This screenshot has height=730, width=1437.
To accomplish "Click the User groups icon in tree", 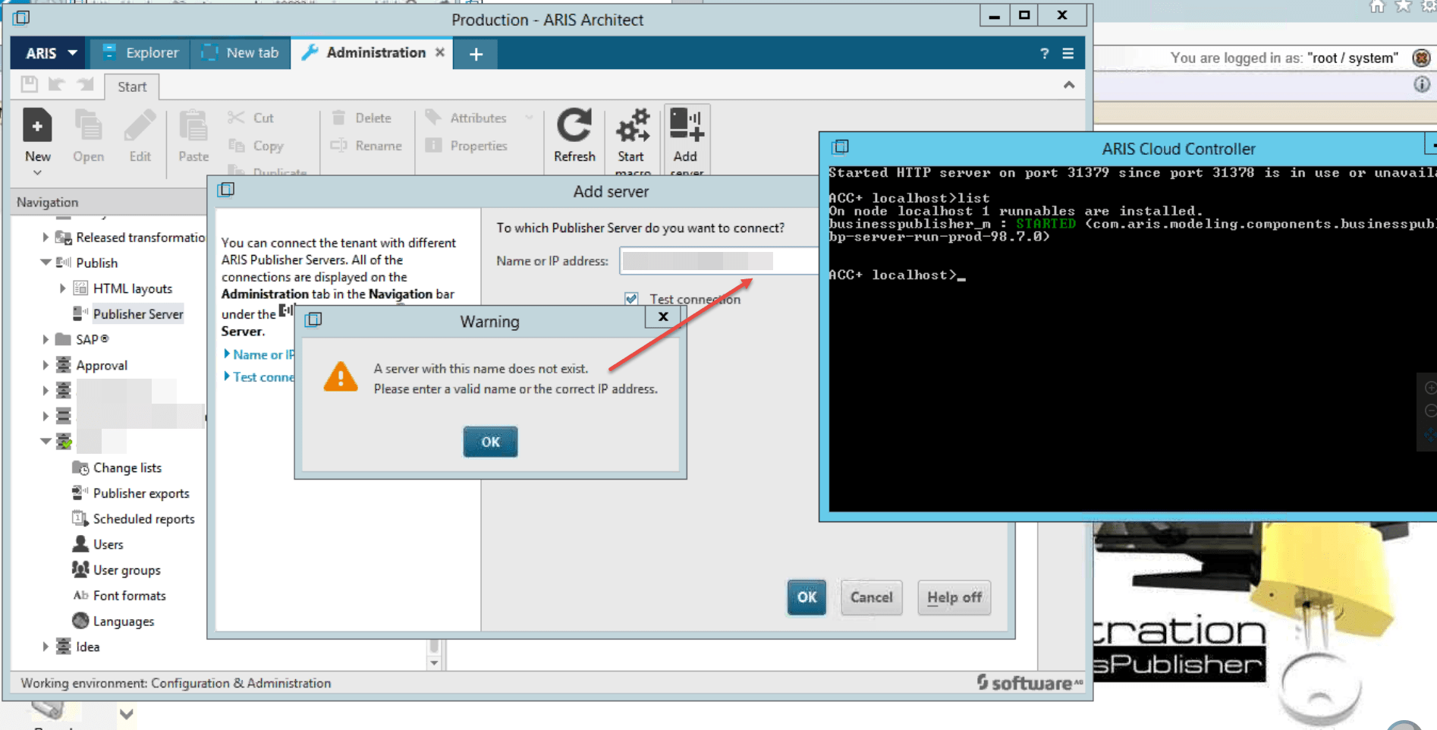I will pyautogui.click(x=80, y=569).
